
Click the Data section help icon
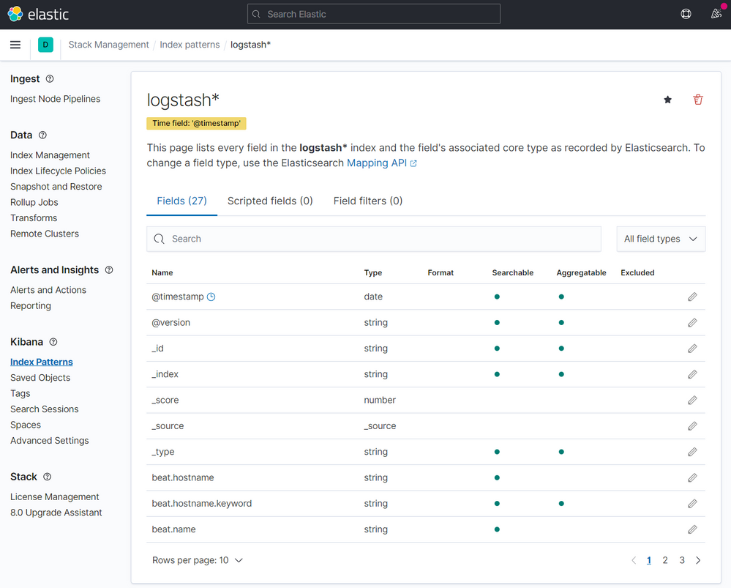43,135
